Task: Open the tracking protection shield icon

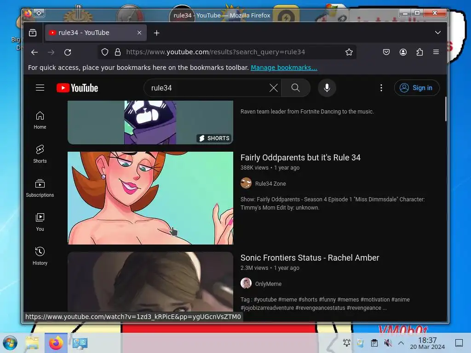Action: (104, 52)
